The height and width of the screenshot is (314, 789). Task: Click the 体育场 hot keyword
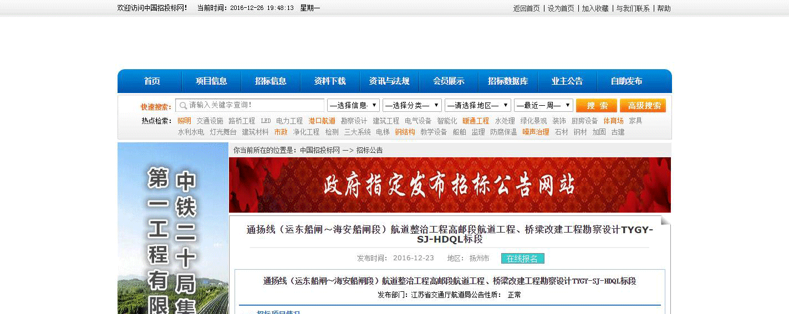pyautogui.click(x=613, y=121)
